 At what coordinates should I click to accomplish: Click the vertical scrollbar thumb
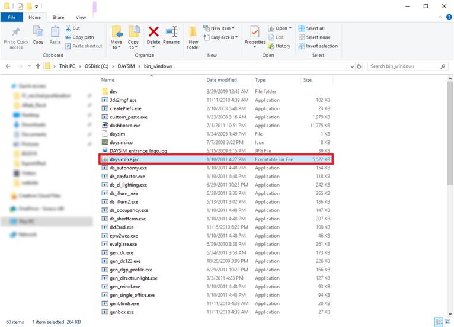pos(450,133)
